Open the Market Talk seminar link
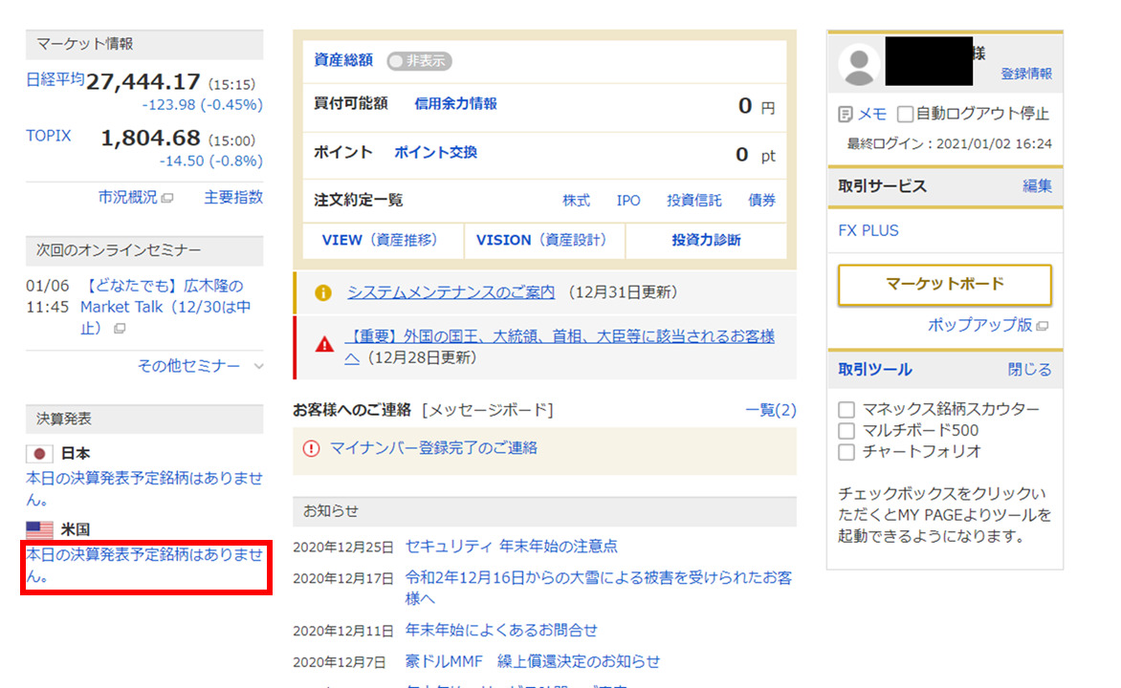1121x688 pixels. pos(165,307)
